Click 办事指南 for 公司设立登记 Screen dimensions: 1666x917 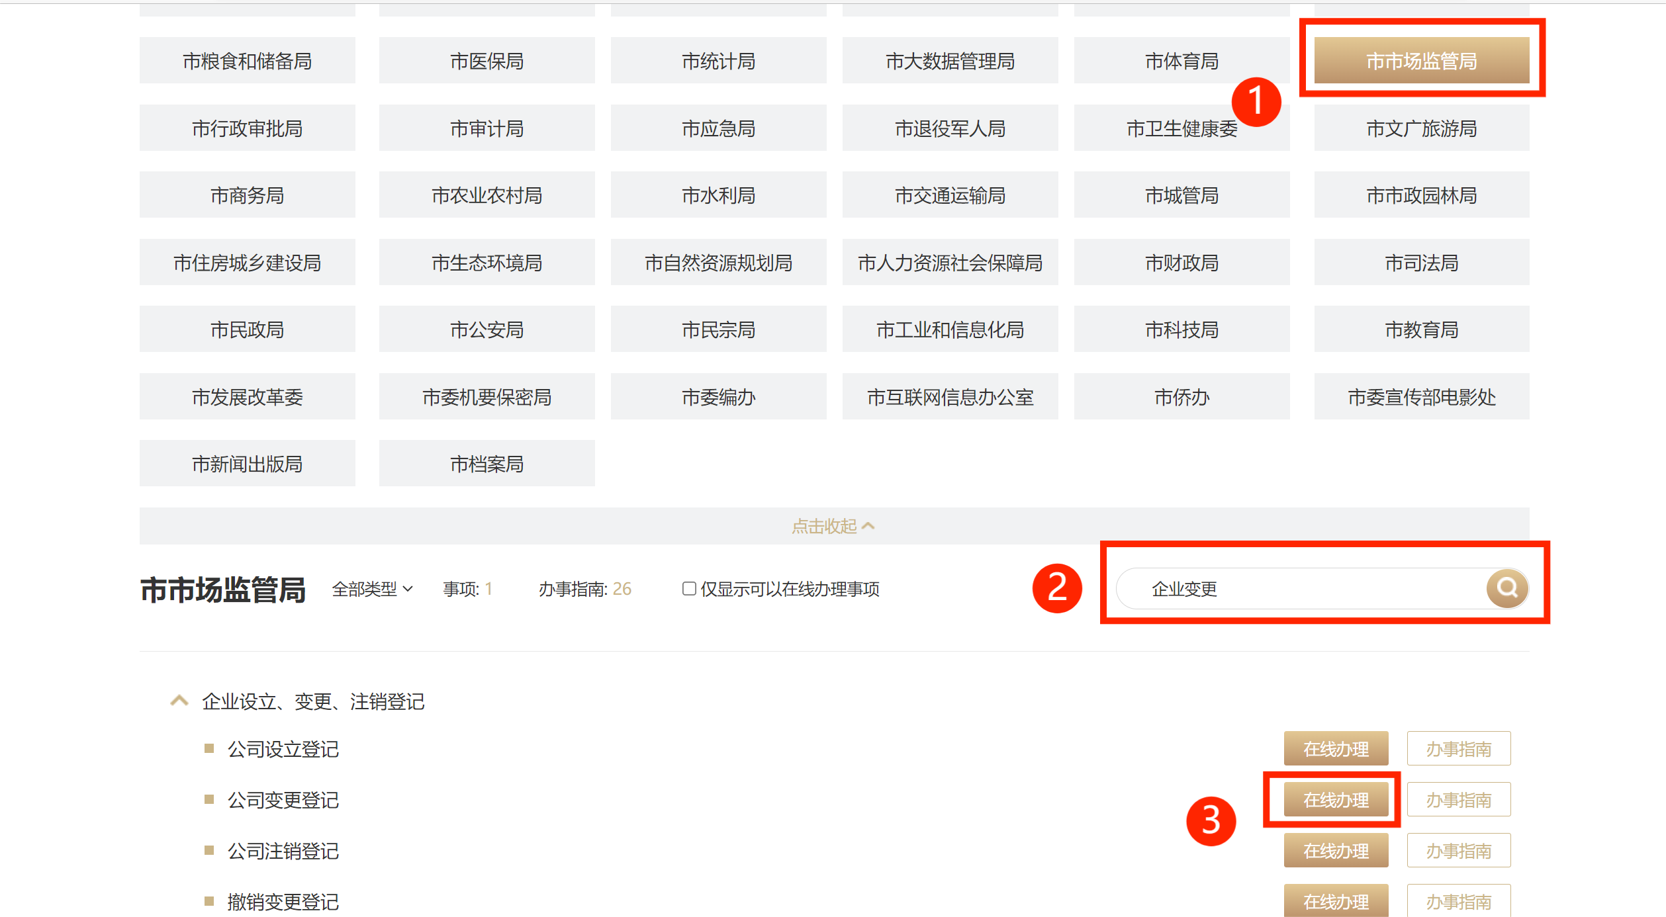[1458, 749]
